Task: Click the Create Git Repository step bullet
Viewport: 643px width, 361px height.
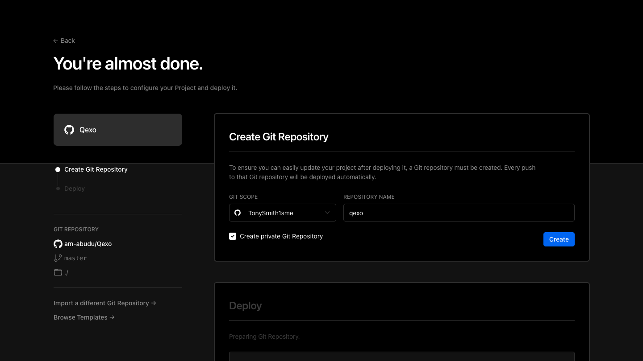Action: point(58,170)
